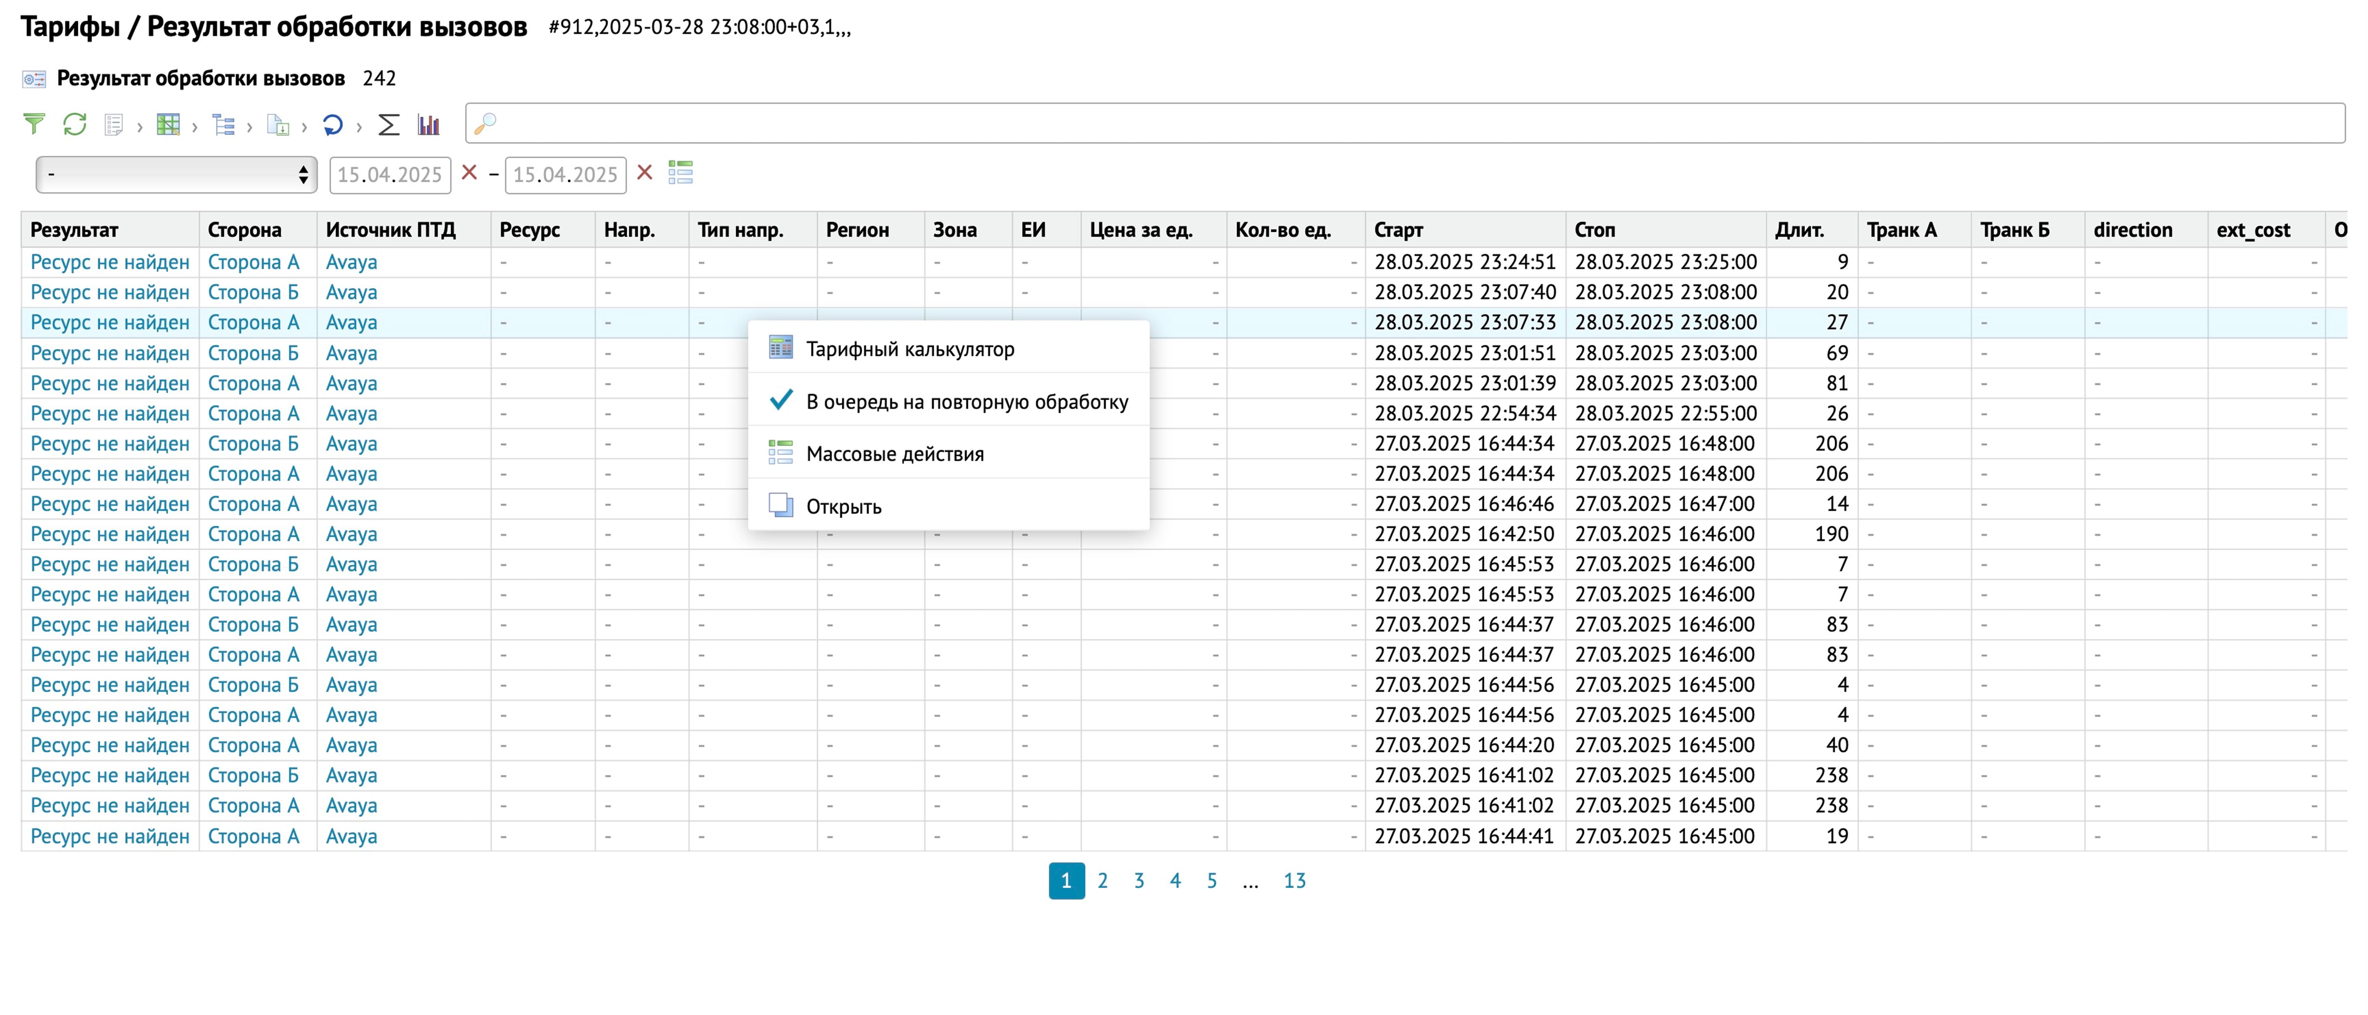
Task: Show totals with the sigma icon
Action: pyautogui.click(x=389, y=124)
